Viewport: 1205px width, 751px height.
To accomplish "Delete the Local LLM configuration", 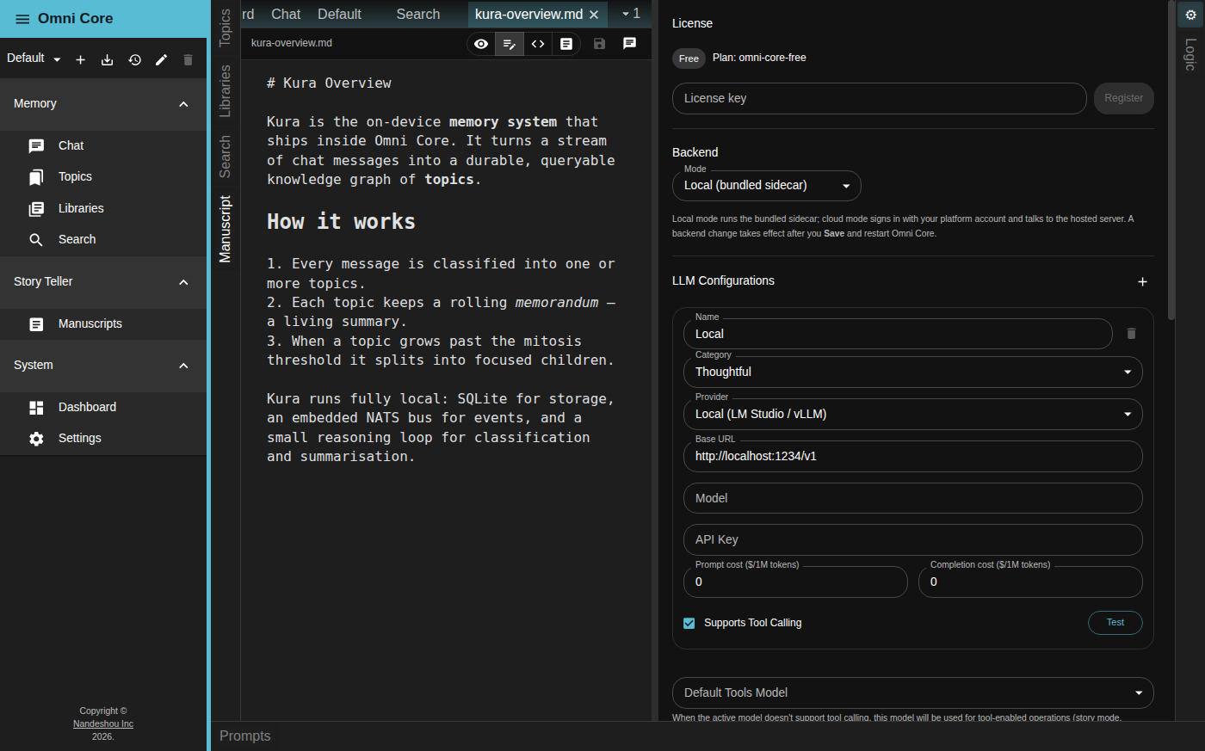I will coord(1131,334).
